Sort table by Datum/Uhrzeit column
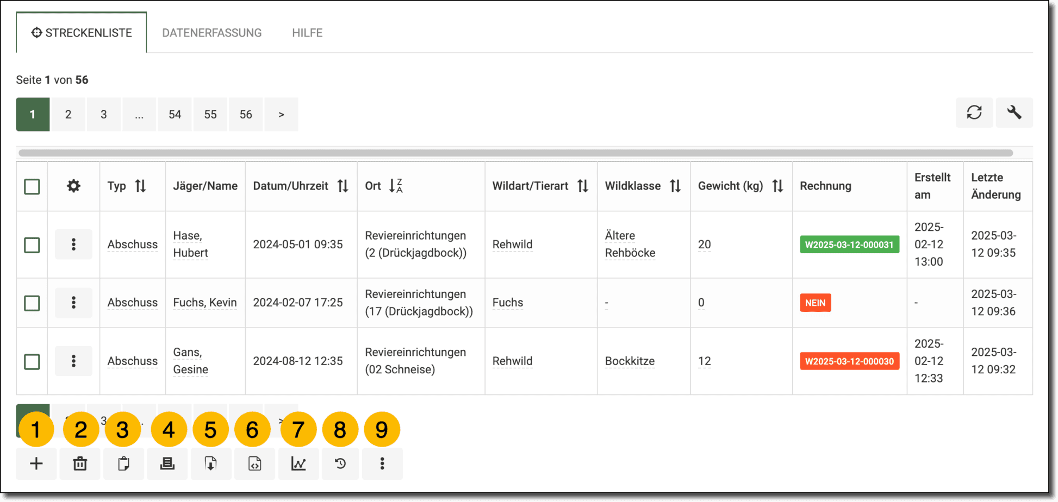 point(343,186)
